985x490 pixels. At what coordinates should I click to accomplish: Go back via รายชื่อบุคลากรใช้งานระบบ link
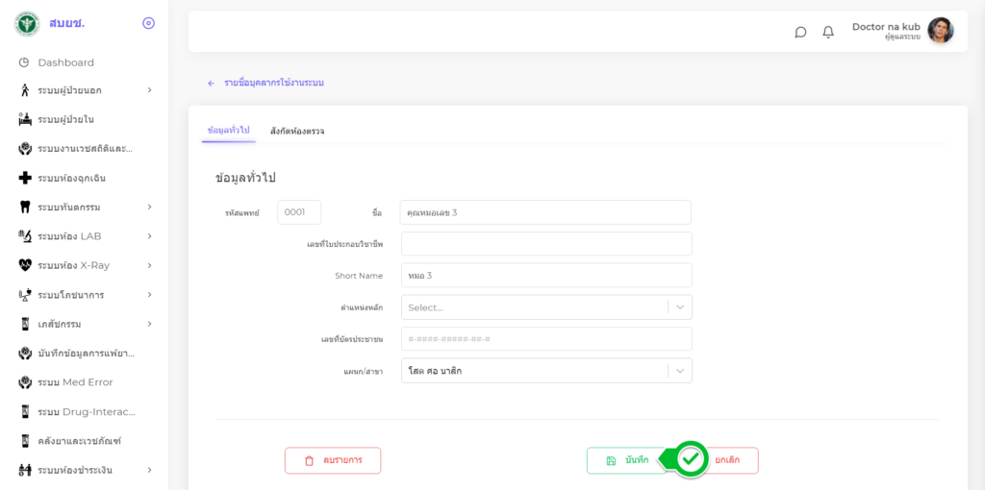[x=273, y=83]
